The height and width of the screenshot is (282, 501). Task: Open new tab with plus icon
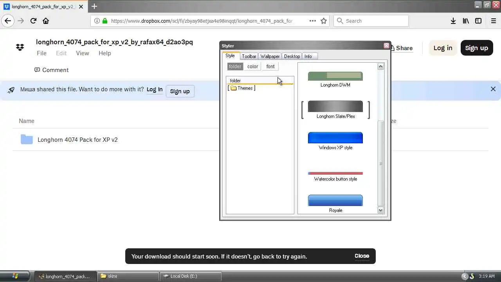[x=94, y=6]
